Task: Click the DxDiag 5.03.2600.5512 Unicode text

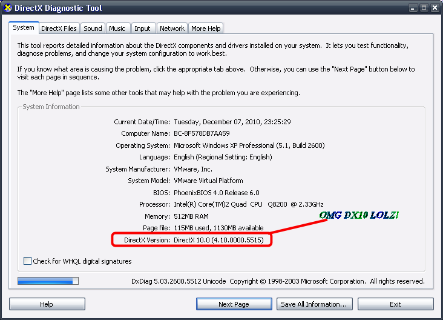Action: [x=179, y=282]
